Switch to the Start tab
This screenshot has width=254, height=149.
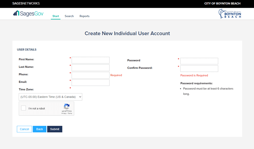(x=55, y=16)
